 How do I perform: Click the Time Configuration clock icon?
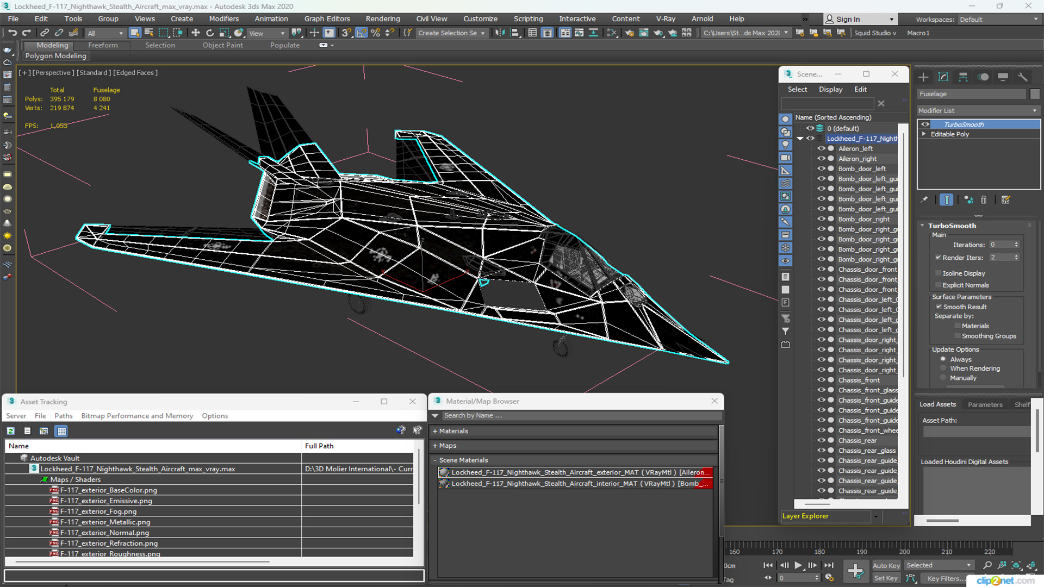[x=829, y=578]
